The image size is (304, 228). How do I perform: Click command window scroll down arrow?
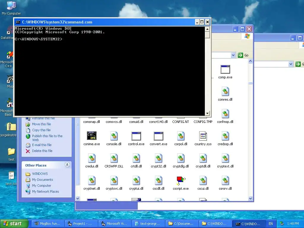pos(207,113)
